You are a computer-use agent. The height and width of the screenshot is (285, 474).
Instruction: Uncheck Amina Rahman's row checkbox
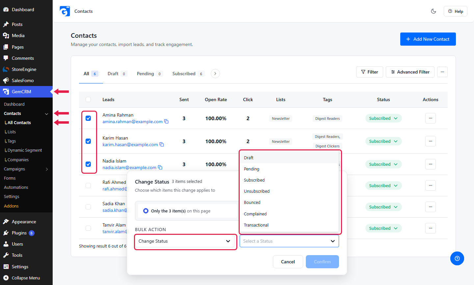click(88, 118)
